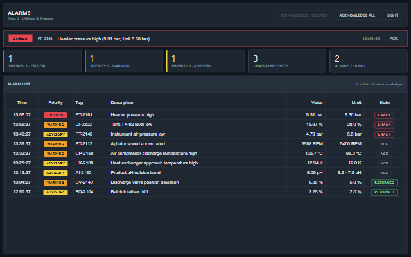Select the PT-2101 tag in the banner
411x257 pixels.
pyautogui.click(x=45, y=39)
